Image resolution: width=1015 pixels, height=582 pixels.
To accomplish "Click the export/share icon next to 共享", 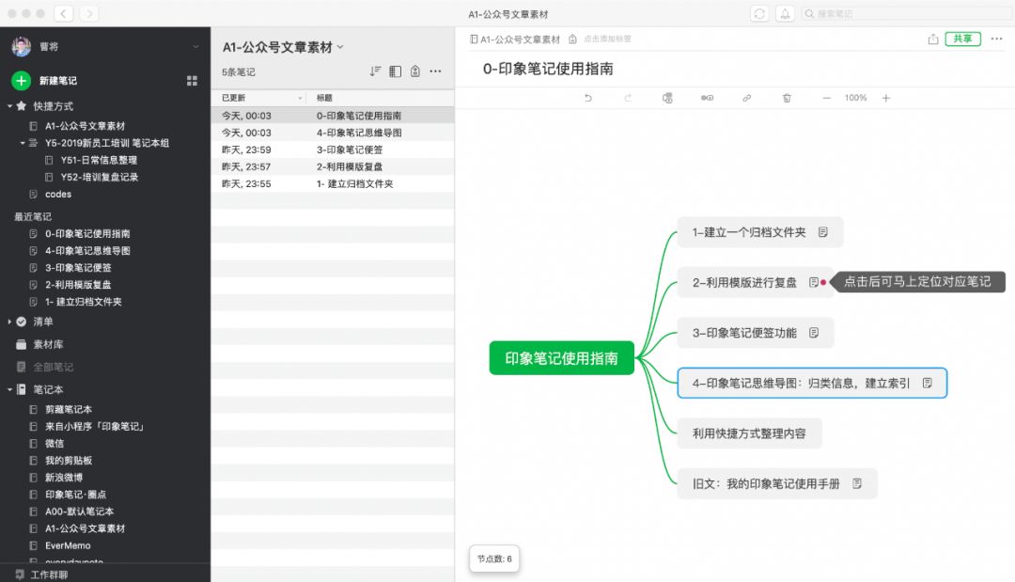I will pos(930,39).
